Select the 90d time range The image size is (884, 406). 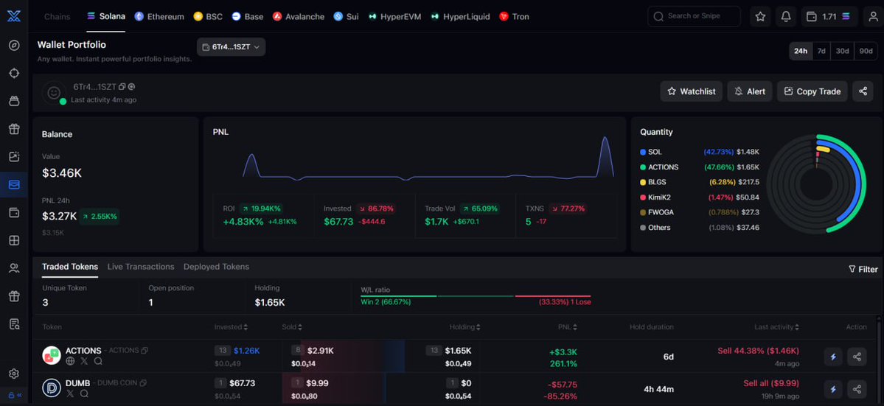[866, 51]
